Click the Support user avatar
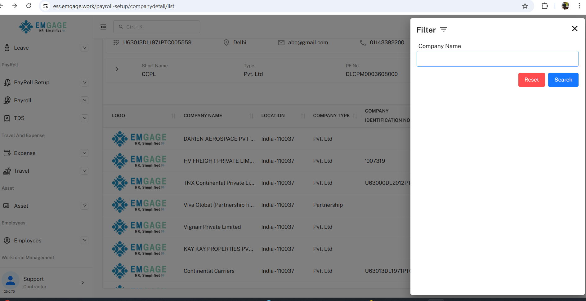Image resolution: width=586 pixels, height=301 pixels. [x=11, y=280]
